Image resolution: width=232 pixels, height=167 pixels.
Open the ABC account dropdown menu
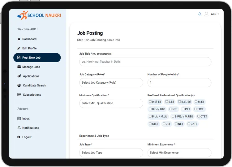(215, 14)
